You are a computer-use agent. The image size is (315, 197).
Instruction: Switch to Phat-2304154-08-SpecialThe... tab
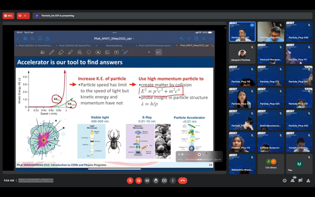75,46
